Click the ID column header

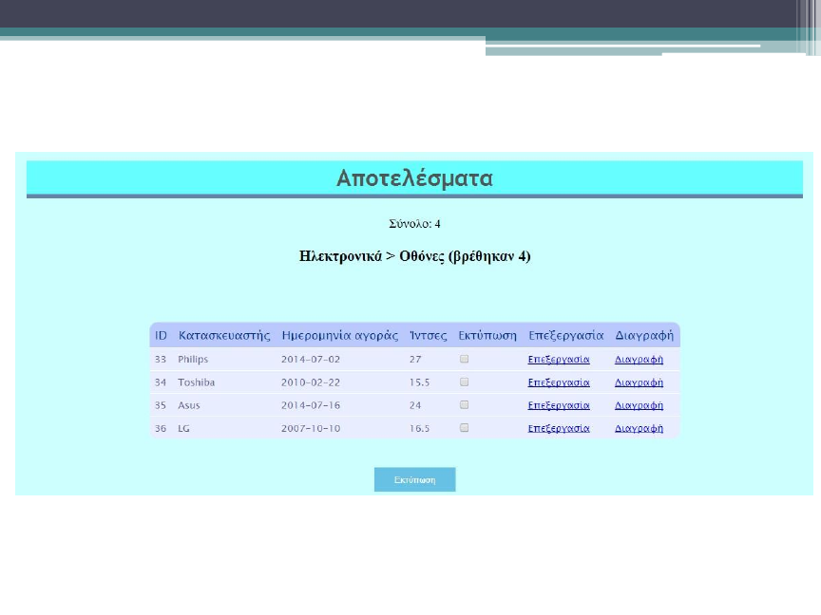click(161, 336)
